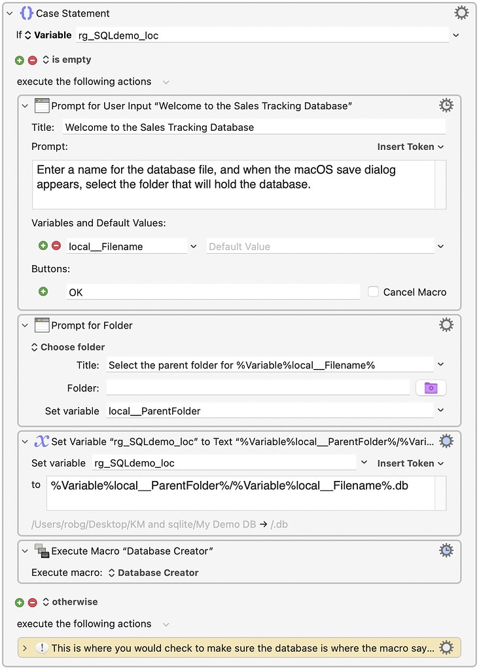The height and width of the screenshot is (670, 479).
Task: Open the Execute Macro gear menu
Action: pyautogui.click(x=446, y=550)
